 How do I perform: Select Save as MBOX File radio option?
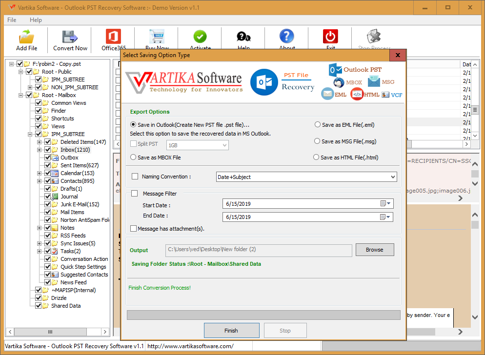click(133, 157)
